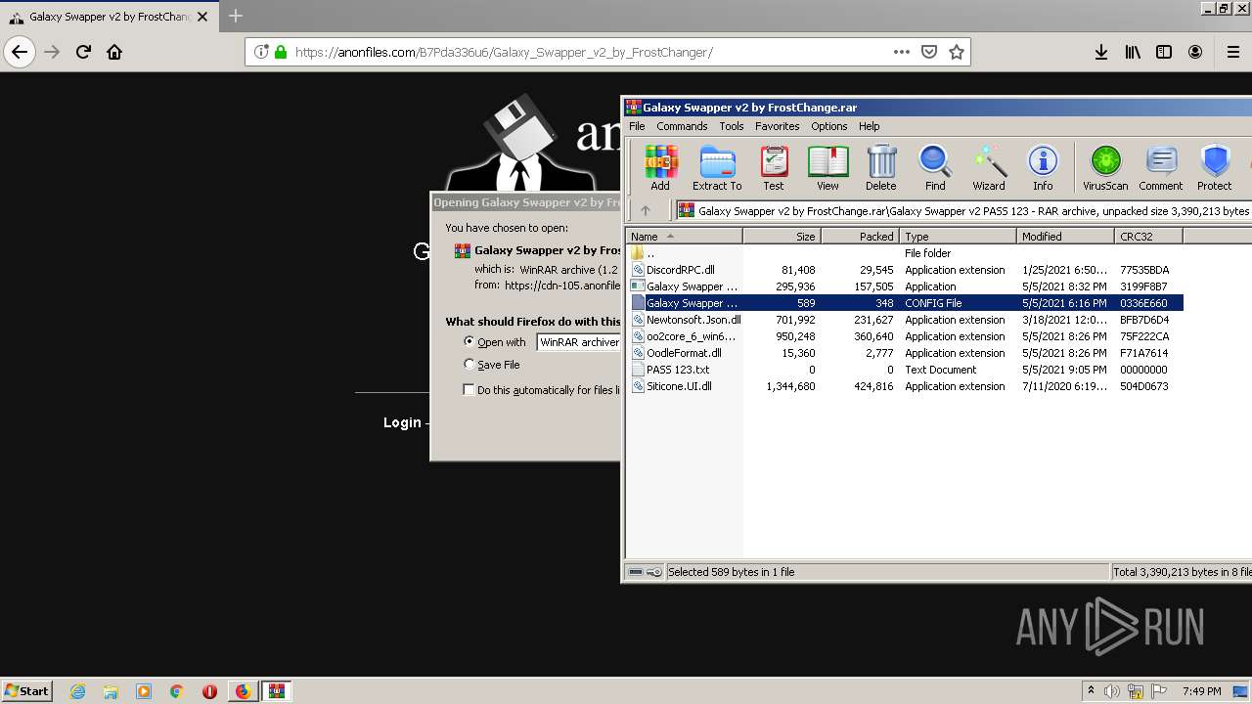Sort file list by Size column
The image size is (1252, 704).
click(x=782, y=236)
